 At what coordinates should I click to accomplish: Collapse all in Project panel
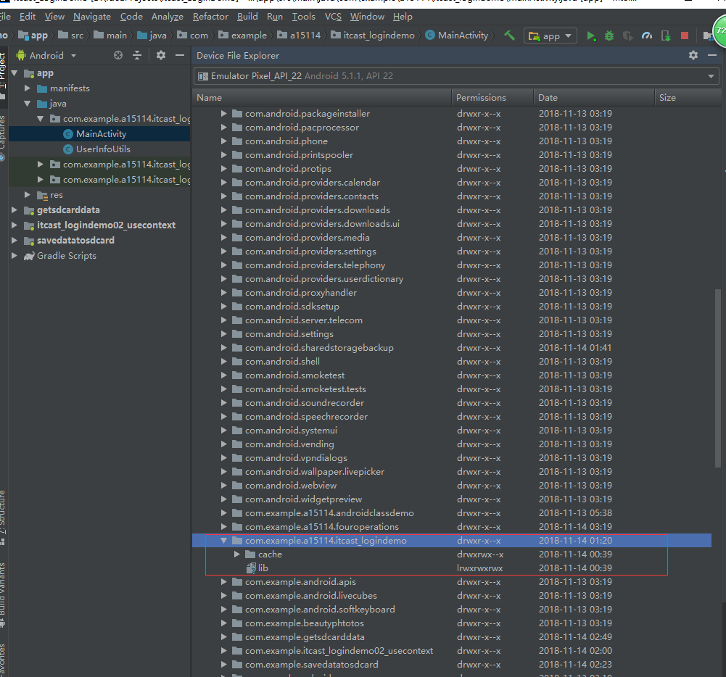pyautogui.click(x=137, y=55)
